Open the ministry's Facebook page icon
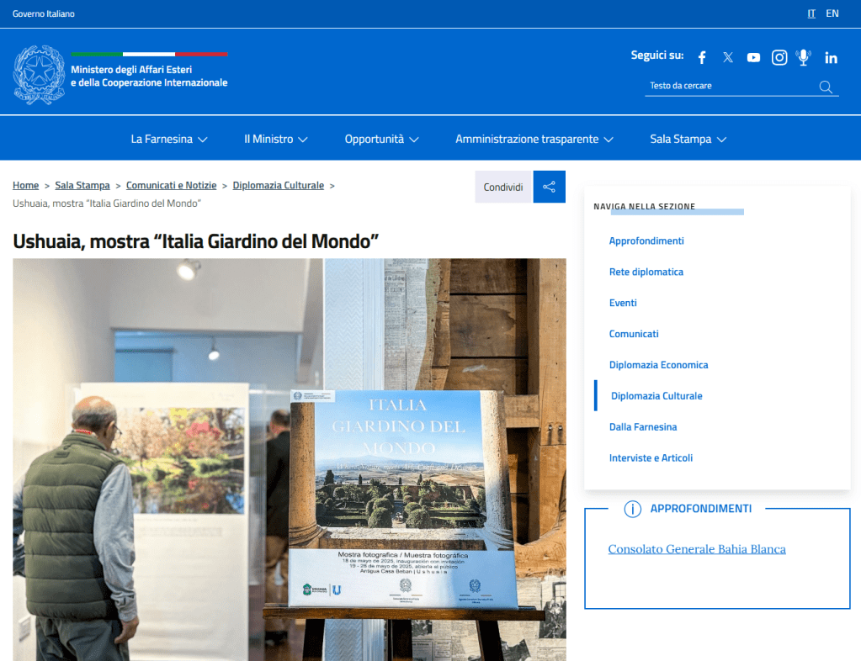 coord(702,57)
